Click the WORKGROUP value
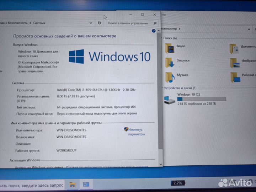This screenshot has width=256, height=192. tap(66, 150)
